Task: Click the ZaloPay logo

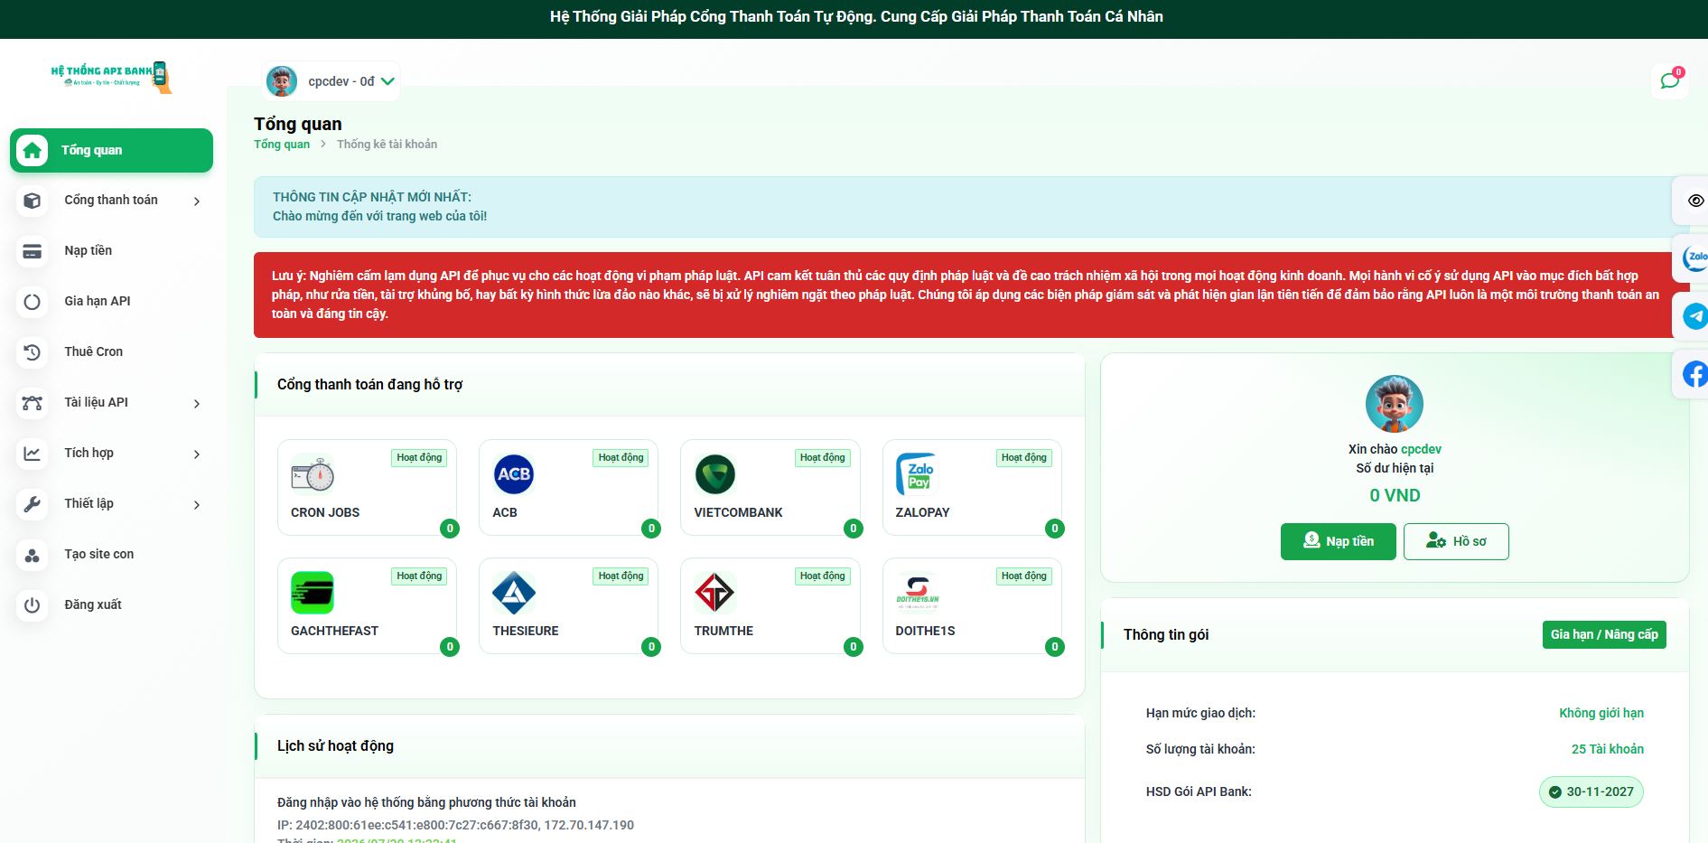Action: [917, 474]
